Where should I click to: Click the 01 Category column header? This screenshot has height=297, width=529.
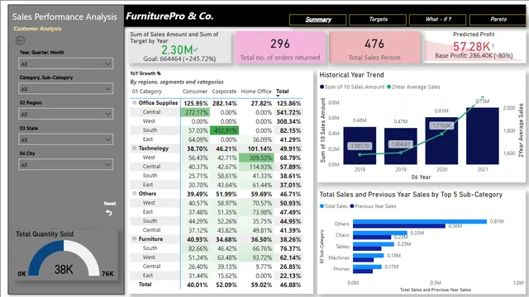pyautogui.click(x=147, y=92)
